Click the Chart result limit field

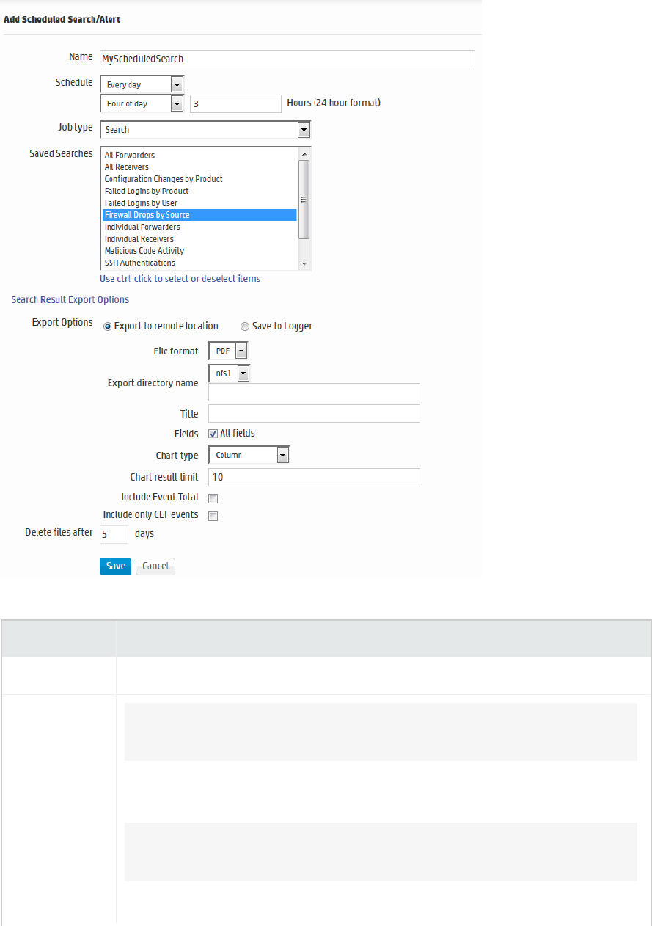click(314, 477)
